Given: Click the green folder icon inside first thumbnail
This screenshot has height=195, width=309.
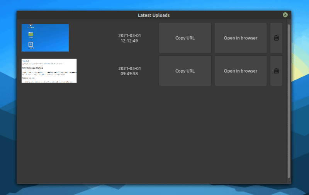Looking at the screenshot, I should [31, 34].
